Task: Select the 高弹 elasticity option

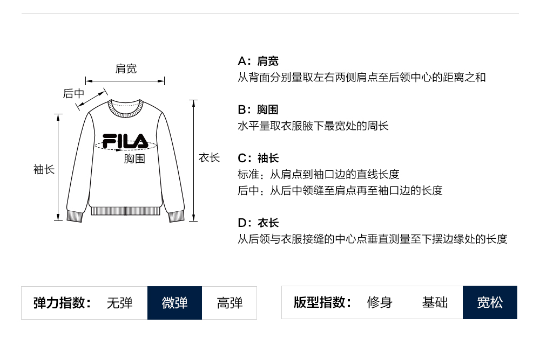Action: 230,303
